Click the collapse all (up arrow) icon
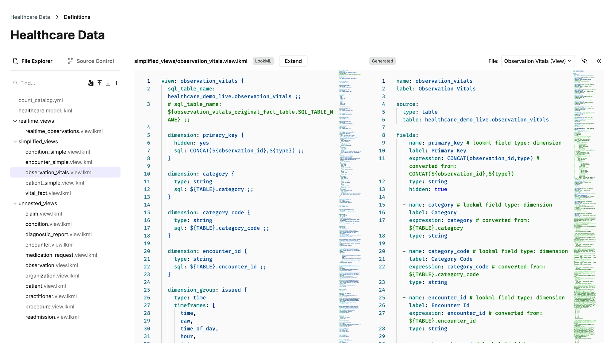 click(x=100, y=83)
